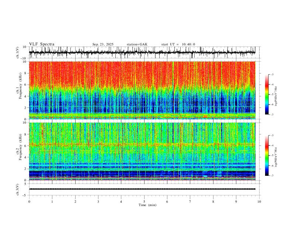Click the "8" kHz tick of ch.1 spectrogram
The height and width of the screenshot is (226, 292).
tap(25, 73)
